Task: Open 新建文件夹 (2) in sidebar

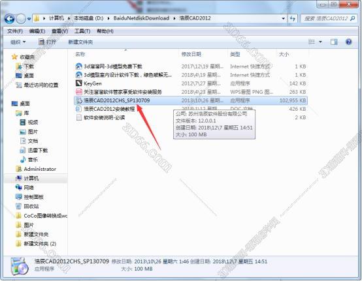Action: click(x=40, y=244)
